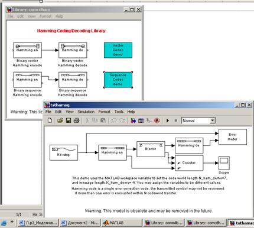The width and height of the screenshot is (254, 228).
Task: Click the New model icon in tsthamsq toolbar
Action: (x=50, y=120)
